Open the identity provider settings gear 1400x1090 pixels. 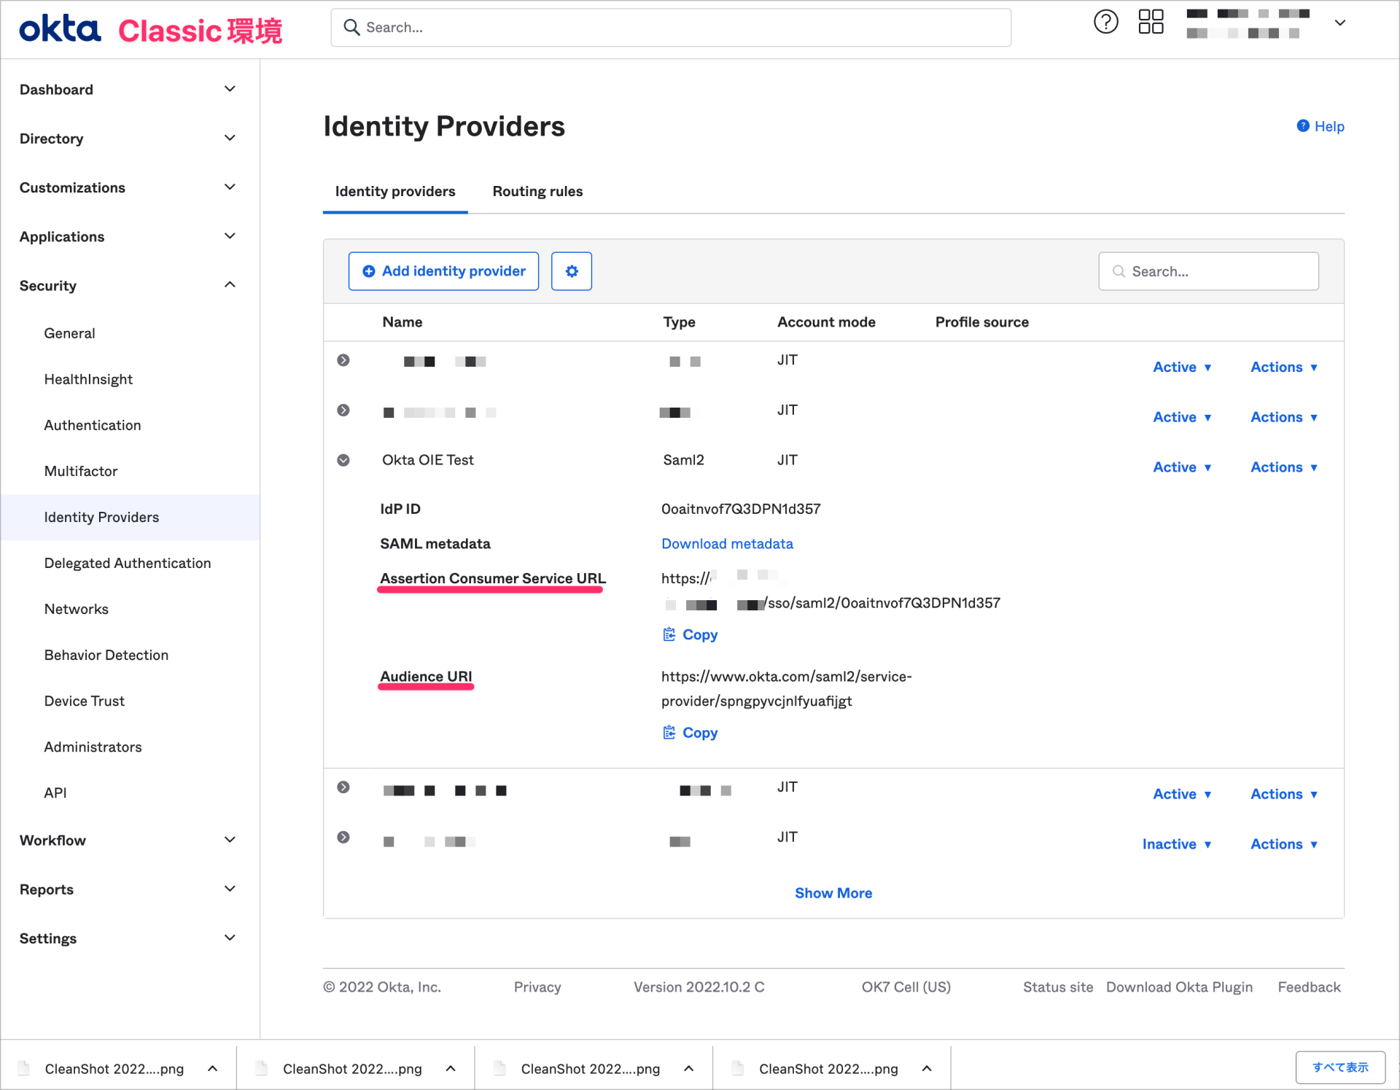[571, 270]
